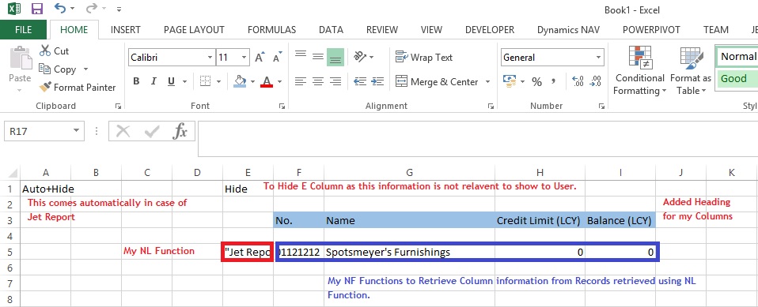The image size is (758, 307).
Task: Click the Name Box showing R17
Action: pyautogui.click(x=44, y=131)
